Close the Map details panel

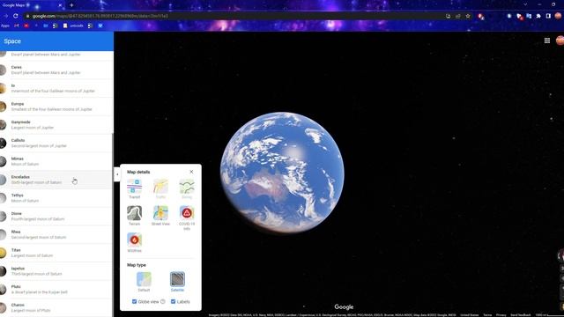click(x=191, y=172)
